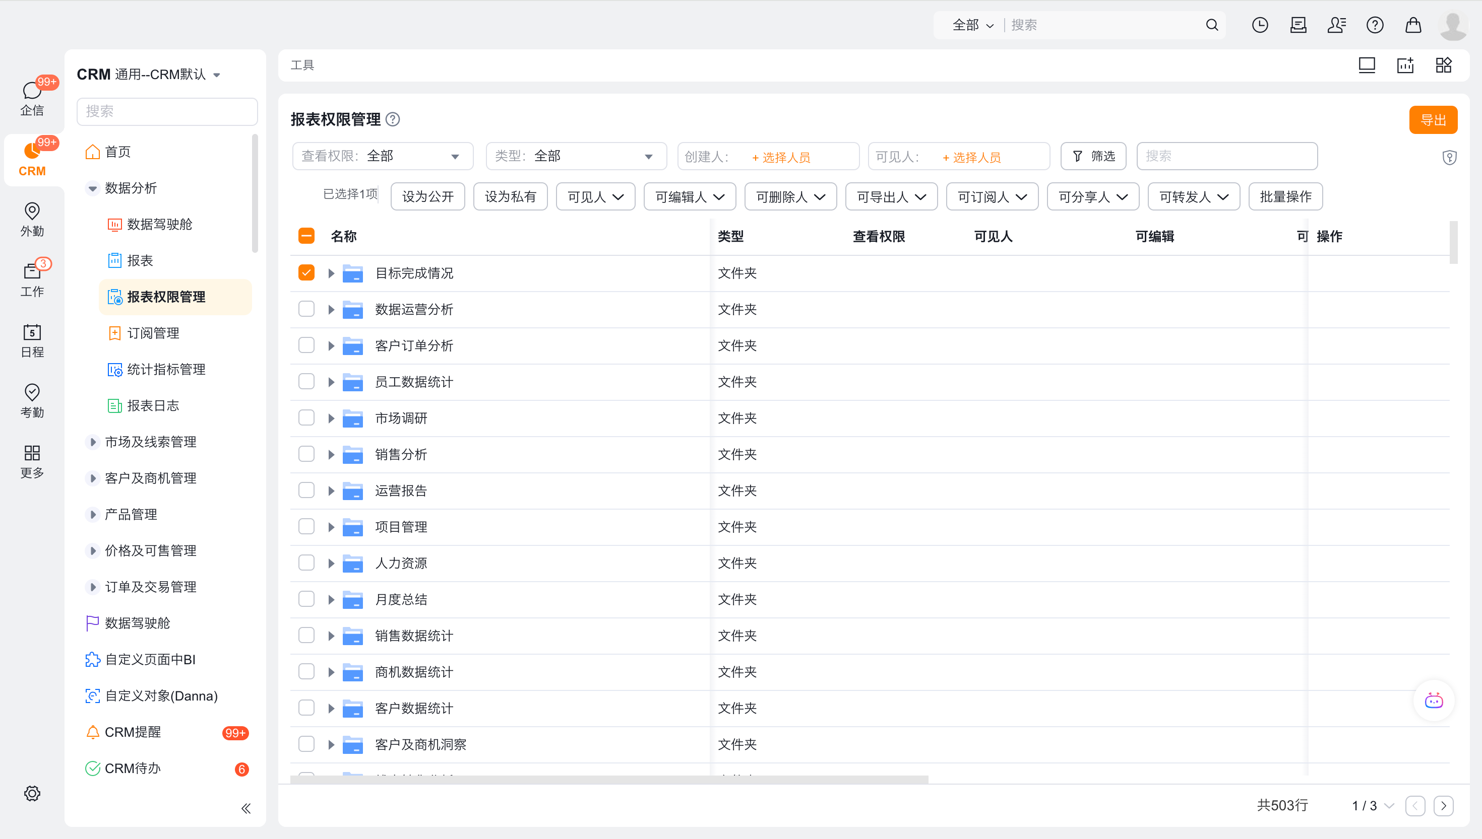Image resolution: width=1482 pixels, height=839 pixels.
Task: Click the 设为公开 button
Action: coord(427,196)
